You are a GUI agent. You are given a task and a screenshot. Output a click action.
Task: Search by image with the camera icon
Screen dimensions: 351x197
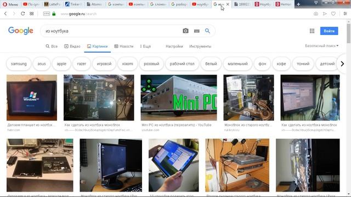(185, 31)
